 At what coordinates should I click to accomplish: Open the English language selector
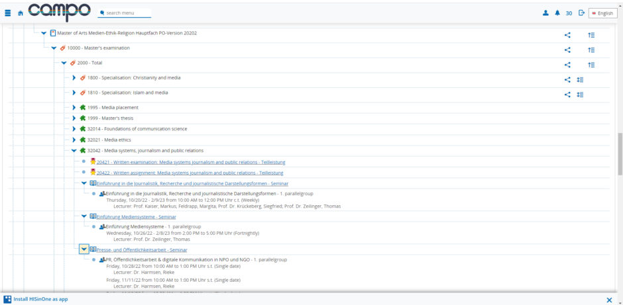coord(602,13)
